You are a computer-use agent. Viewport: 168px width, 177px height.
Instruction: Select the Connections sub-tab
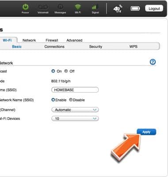(54, 46)
